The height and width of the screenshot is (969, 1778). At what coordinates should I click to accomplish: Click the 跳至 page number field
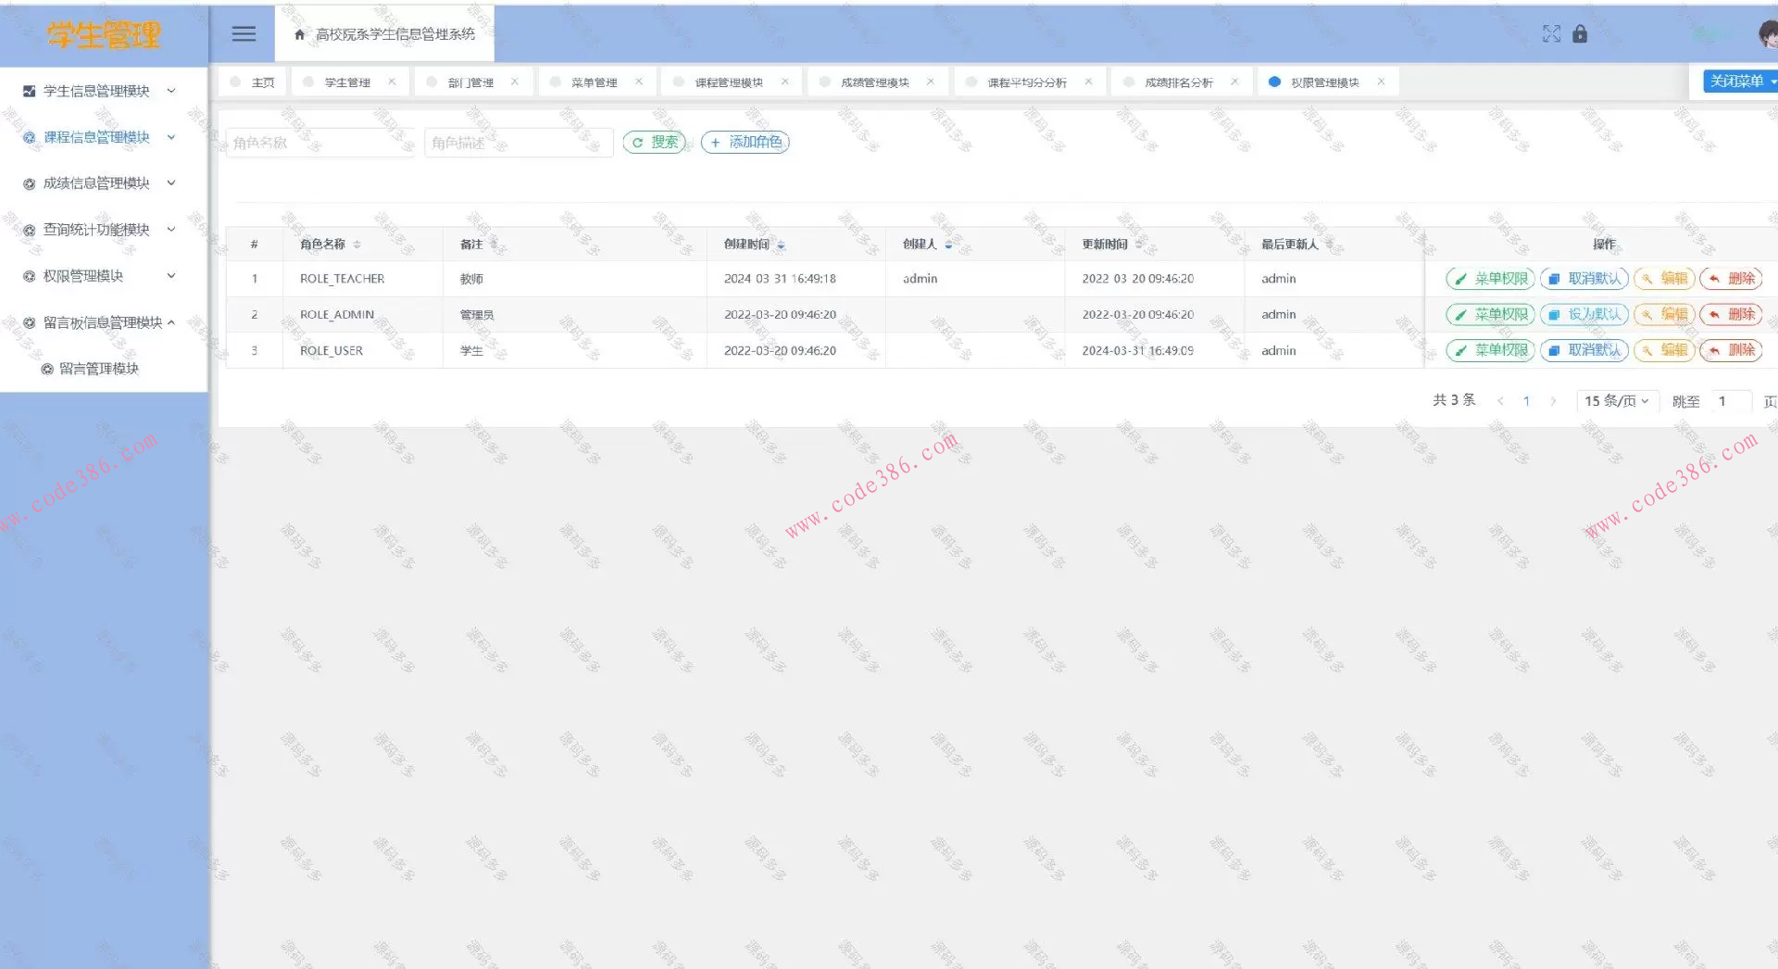pyautogui.click(x=1730, y=401)
